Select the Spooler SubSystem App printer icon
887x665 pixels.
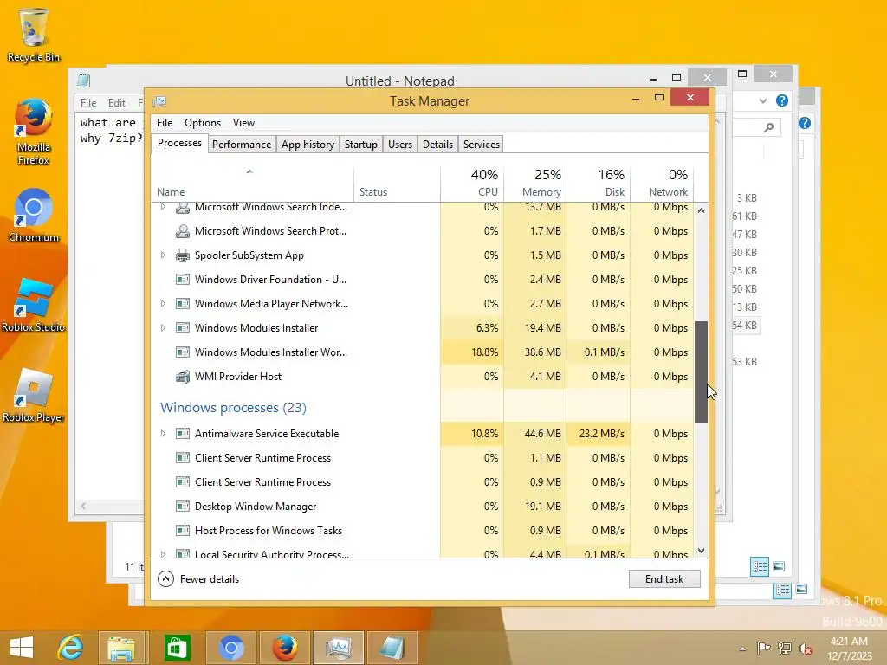click(182, 255)
